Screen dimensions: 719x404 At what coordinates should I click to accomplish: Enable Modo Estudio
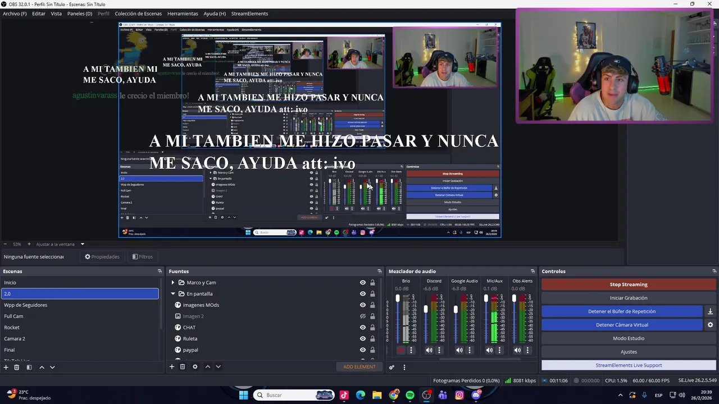click(x=629, y=338)
